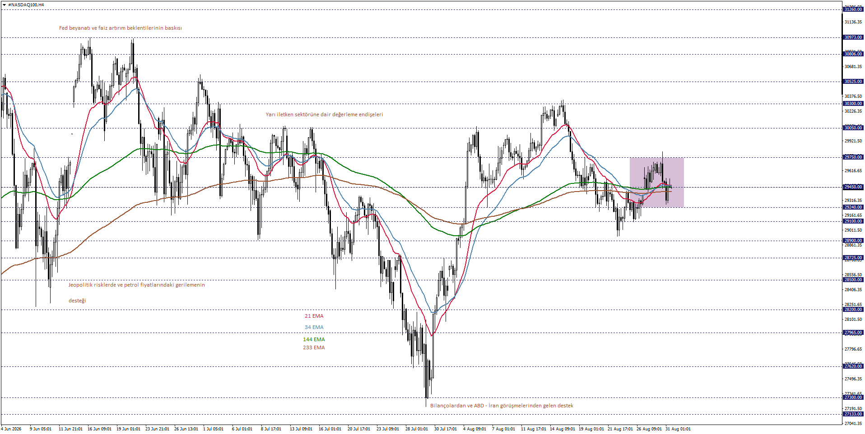Click the 31136.35 price axis value
The width and height of the screenshot is (865, 434).
[853, 22]
